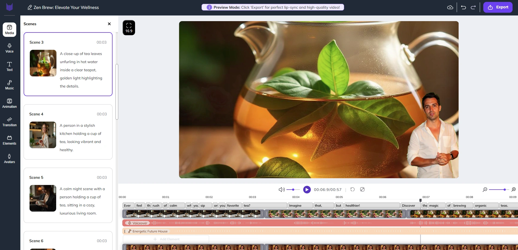Click the app logo icon
Image resolution: width=518 pixels, height=250 pixels.
pos(9,7)
